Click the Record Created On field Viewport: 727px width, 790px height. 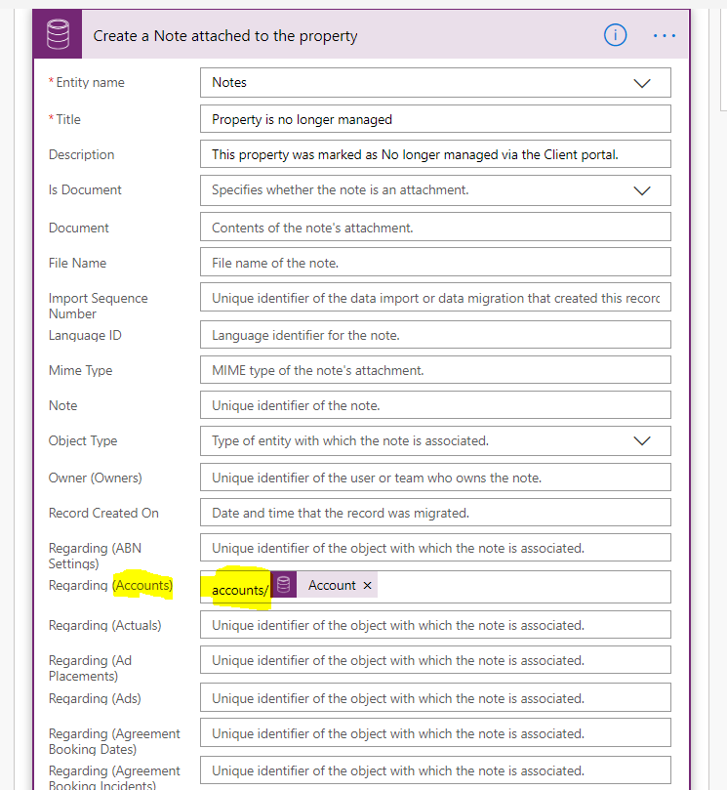click(435, 513)
